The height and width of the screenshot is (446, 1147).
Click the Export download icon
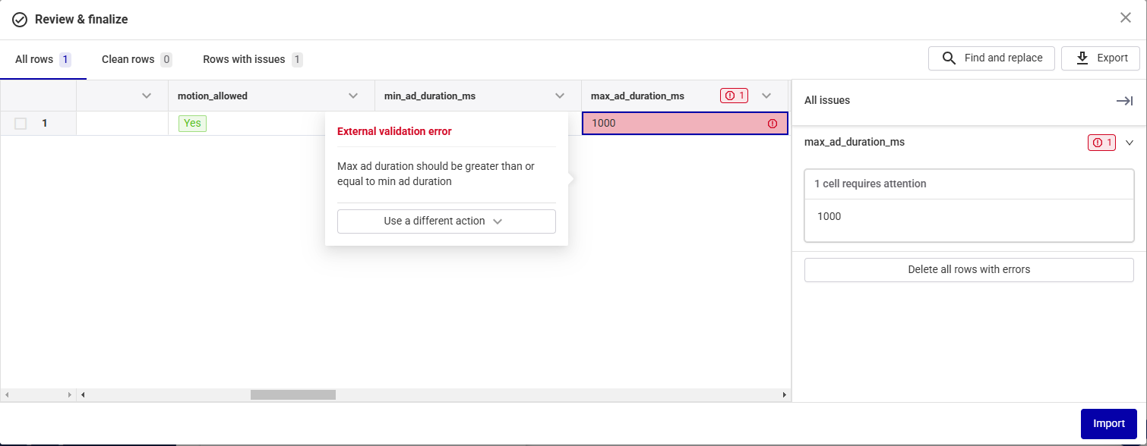tap(1082, 58)
